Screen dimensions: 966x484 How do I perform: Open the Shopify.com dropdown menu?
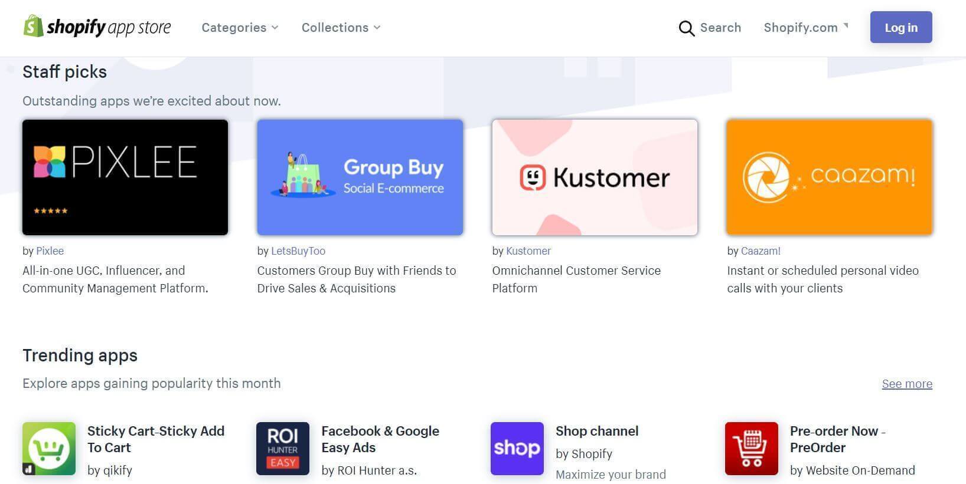pos(806,28)
